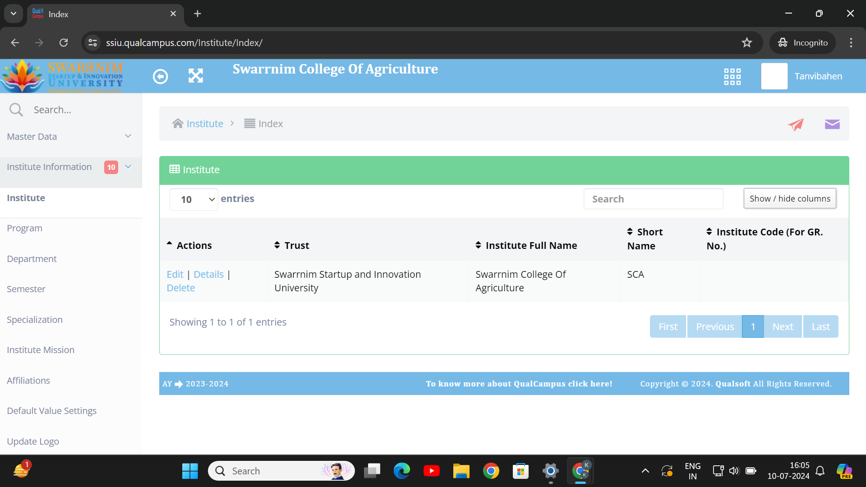Click the sidebar search magnifier icon
Viewport: 866px width, 487px height.
[x=16, y=110]
